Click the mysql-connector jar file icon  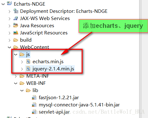point(34,105)
